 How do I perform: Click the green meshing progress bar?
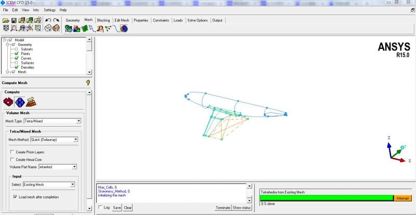327,198
